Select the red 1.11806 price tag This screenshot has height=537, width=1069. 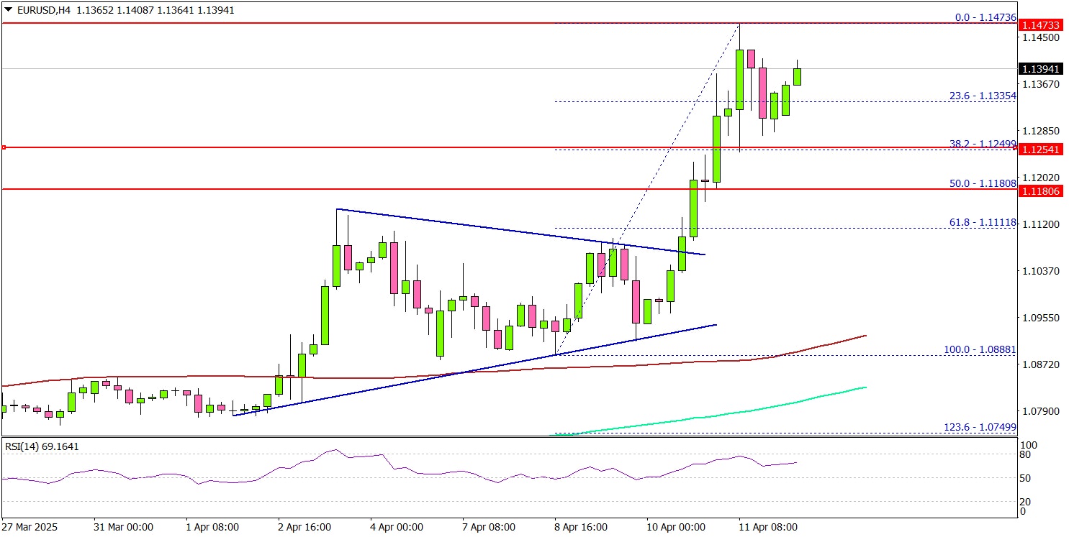tap(1039, 191)
